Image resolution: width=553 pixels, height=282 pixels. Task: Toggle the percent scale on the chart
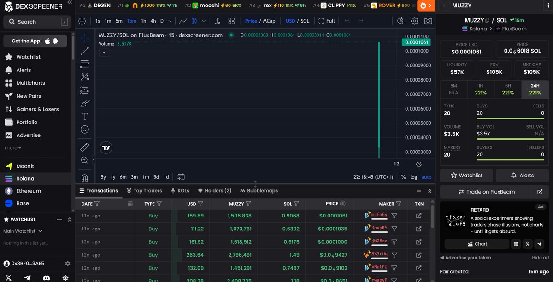click(x=403, y=177)
